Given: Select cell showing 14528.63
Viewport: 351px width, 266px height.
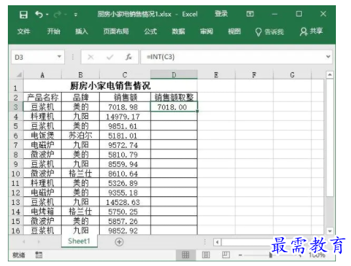Looking at the screenshot, I should coord(125,202).
